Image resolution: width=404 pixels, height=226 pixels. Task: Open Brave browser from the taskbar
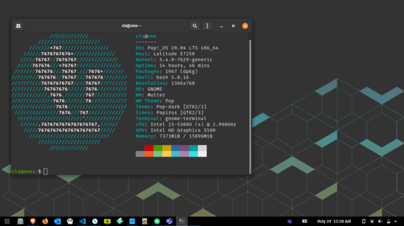tap(33, 221)
